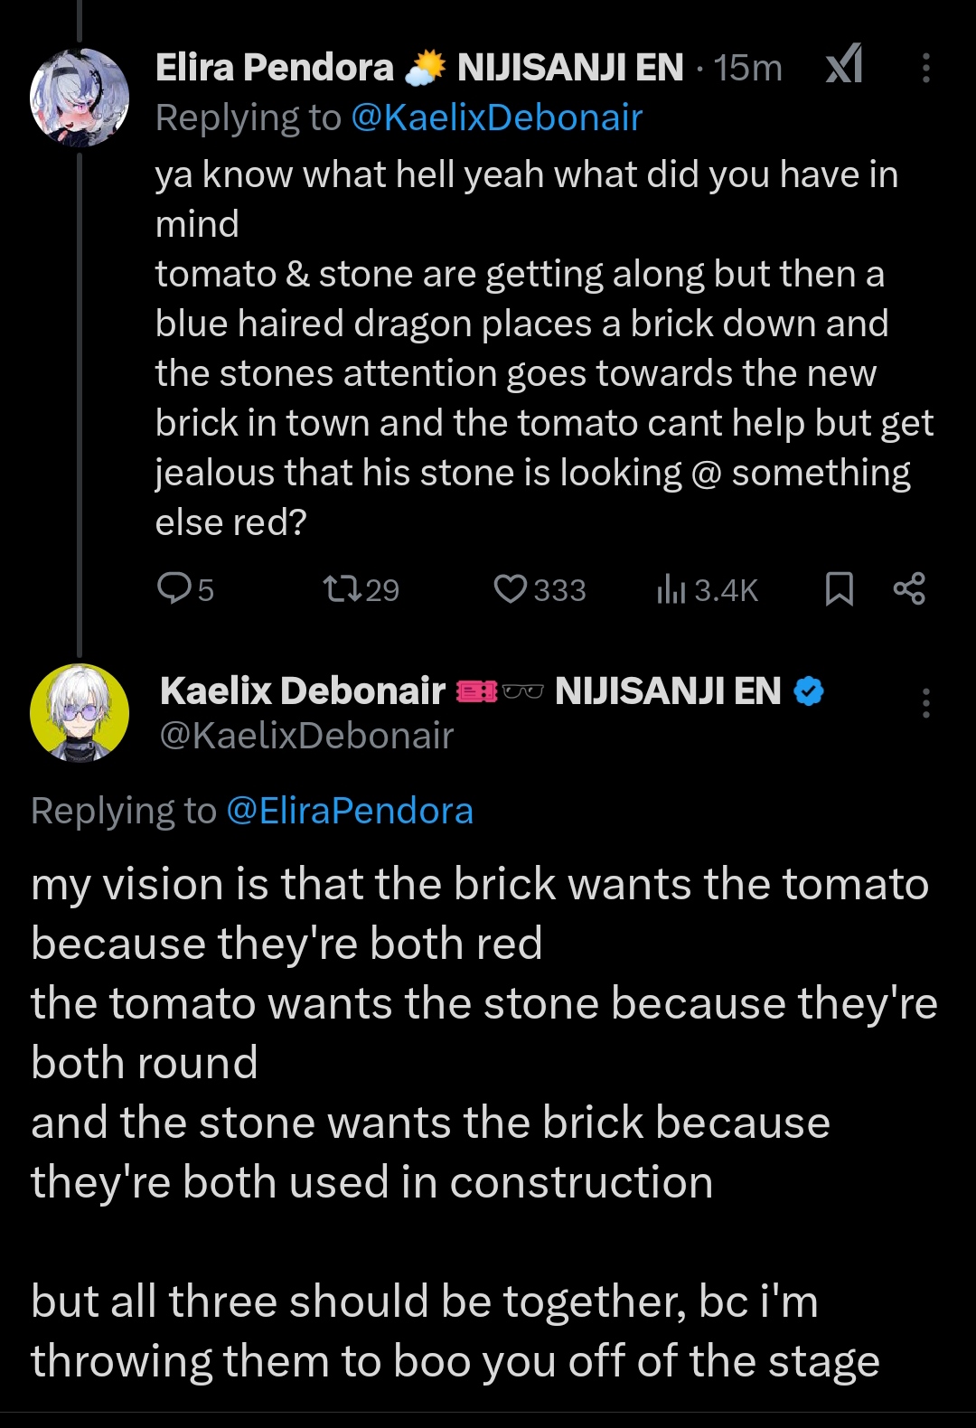The width and height of the screenshot is (976, 1428).
Task: Tap the reply icon on Elira's tweet
Action: [x=173, y=588]
